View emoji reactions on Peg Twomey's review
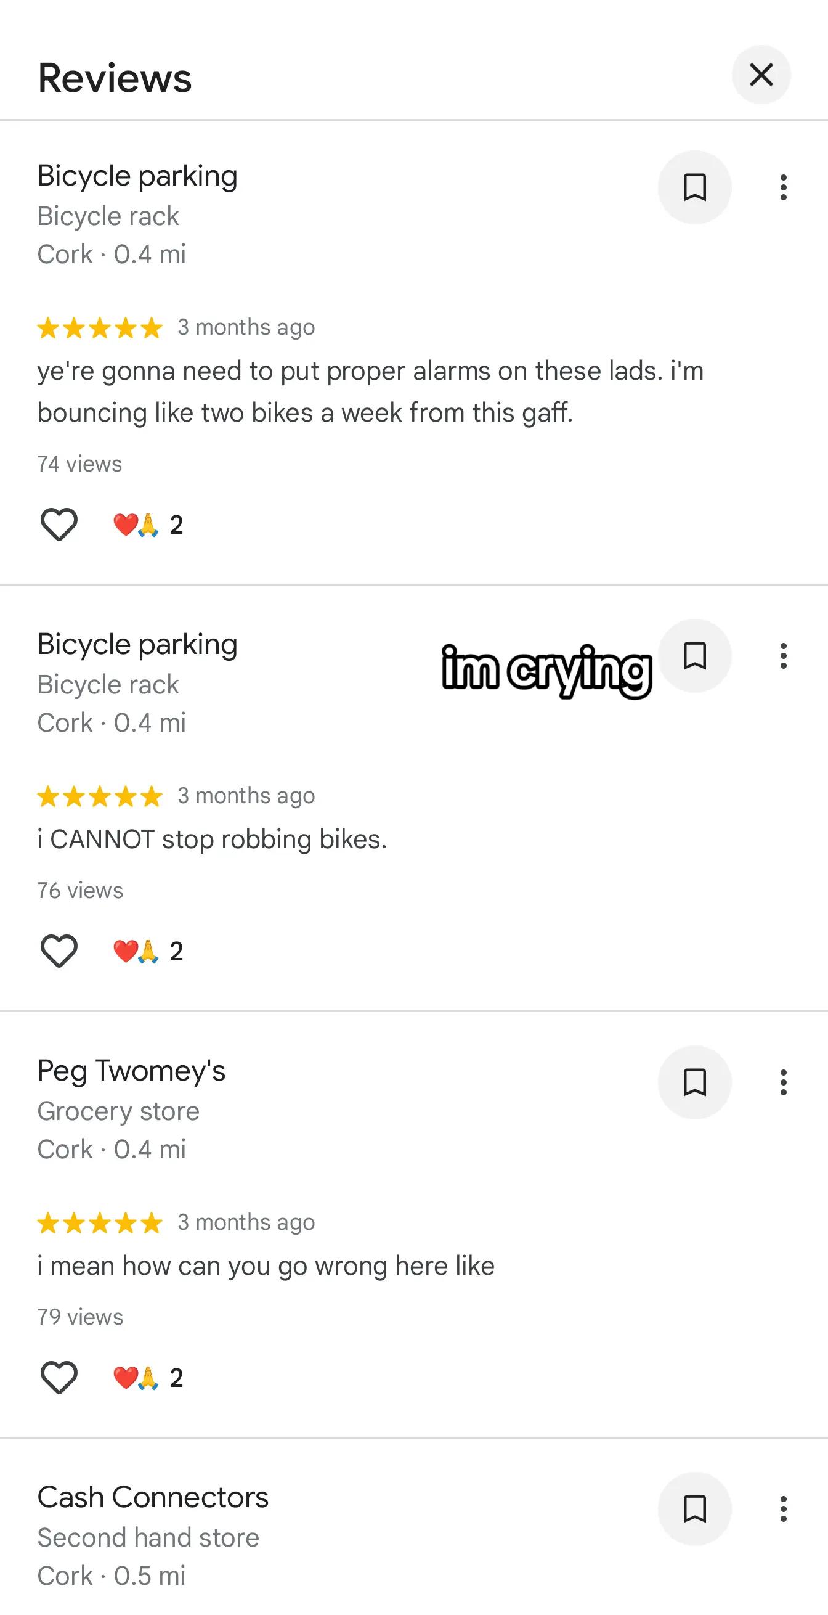This screenshot has height=1615, width=828. click(148, 1378)
